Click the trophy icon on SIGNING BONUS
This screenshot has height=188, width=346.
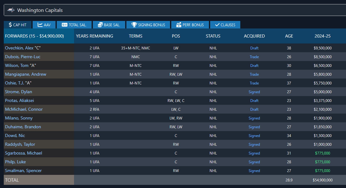[x=134, y=25]
